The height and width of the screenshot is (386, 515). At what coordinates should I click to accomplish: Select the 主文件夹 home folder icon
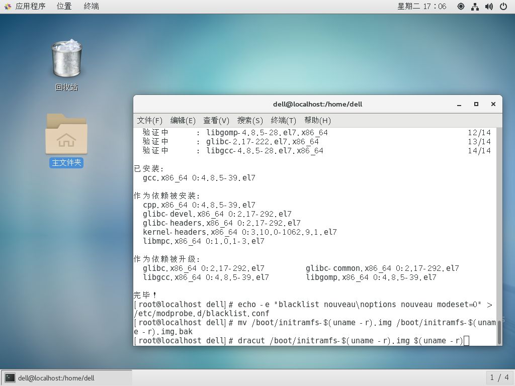coord(66,141)
